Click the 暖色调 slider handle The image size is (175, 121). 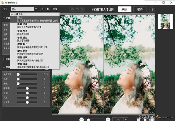(x=27, y=88)
